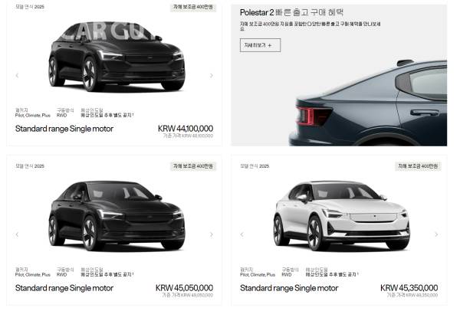460x311 pixels.
Task: Open Standard range Single motor title at KRW 45,350,000
Action: pyautogui.click(x=289, y=288)
